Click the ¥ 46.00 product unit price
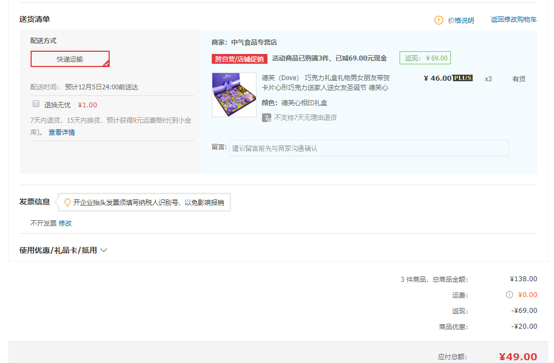 tap(437, 78)
